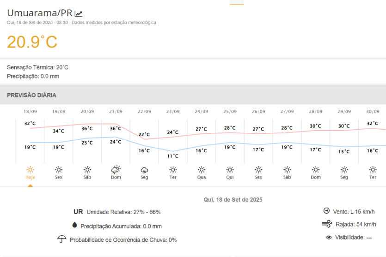Click the sunny icon for Ter 23/09
The image size is (386, 257).
click(x=173, y=170)
